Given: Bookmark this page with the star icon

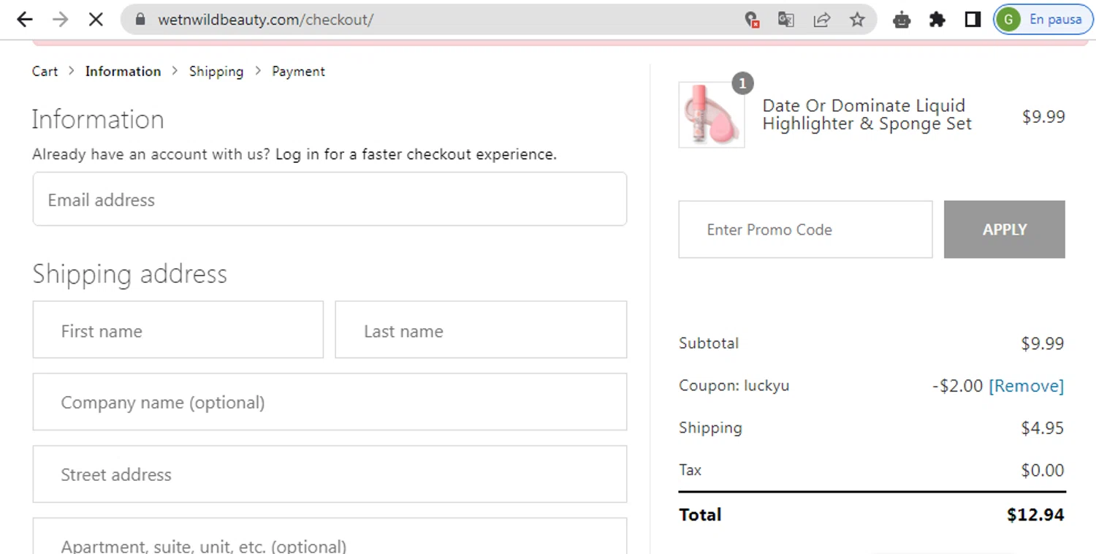Looking at the screenshot, I should pyautogui.click(x=857, y=20).
